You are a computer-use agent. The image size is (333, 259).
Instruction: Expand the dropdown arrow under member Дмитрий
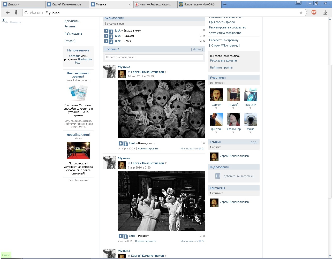pyautogui.click(x=216, y=133)
